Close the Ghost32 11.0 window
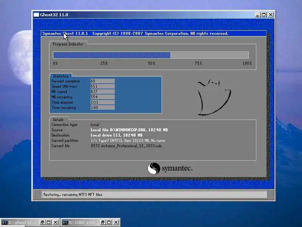Image resolution: width=302 pixels, height=227 pixels. 271,15
